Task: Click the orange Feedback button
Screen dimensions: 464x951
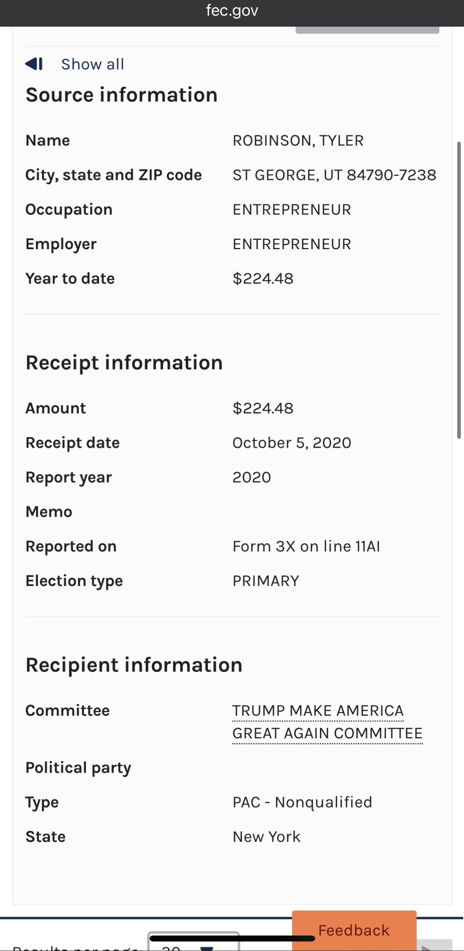Action: coord(354,930)
